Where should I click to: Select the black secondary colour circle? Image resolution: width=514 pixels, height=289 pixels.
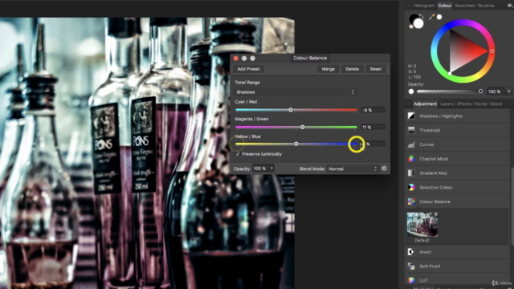coord(414,18)
